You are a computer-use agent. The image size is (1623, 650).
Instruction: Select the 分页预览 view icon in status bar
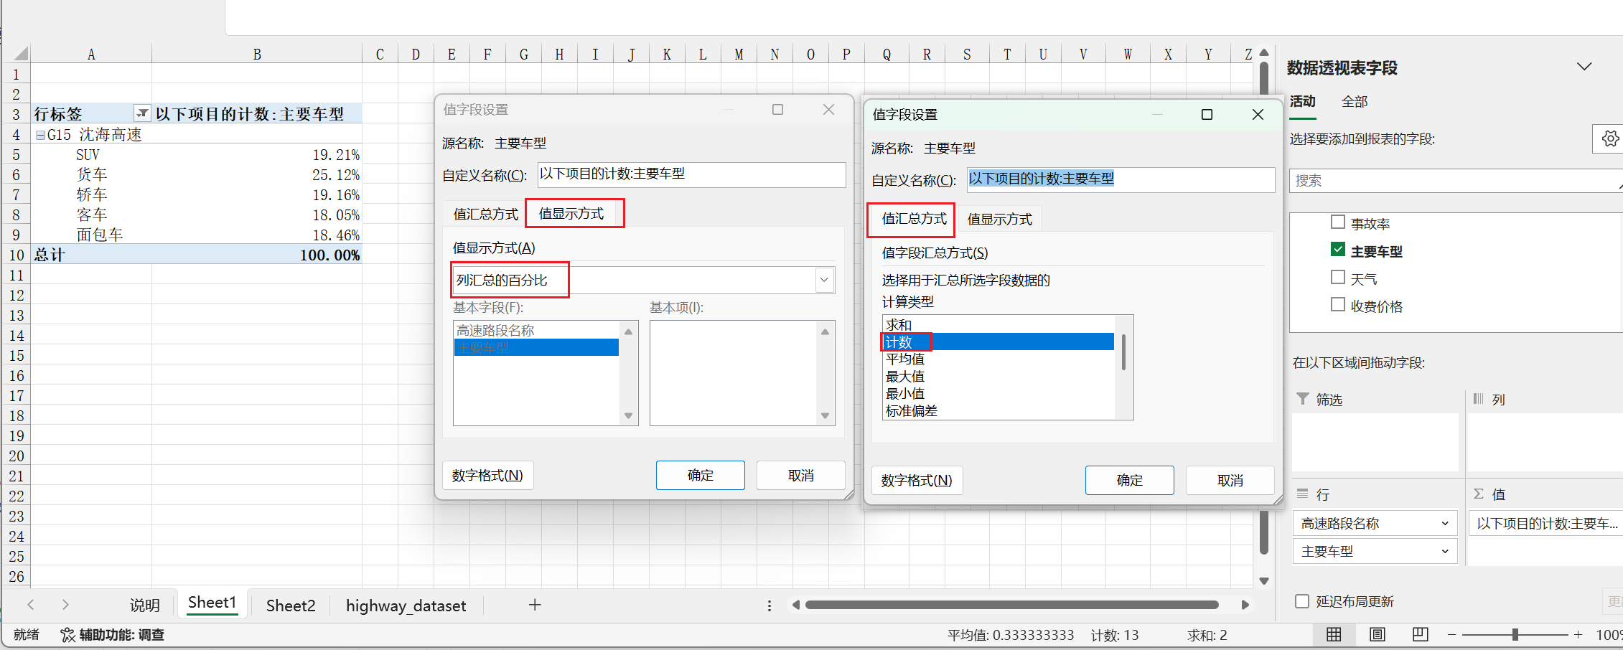(x=1419, y=634)
